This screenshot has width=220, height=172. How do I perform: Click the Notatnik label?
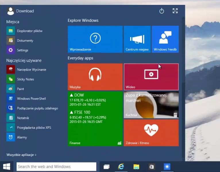(x=23, y=118)
